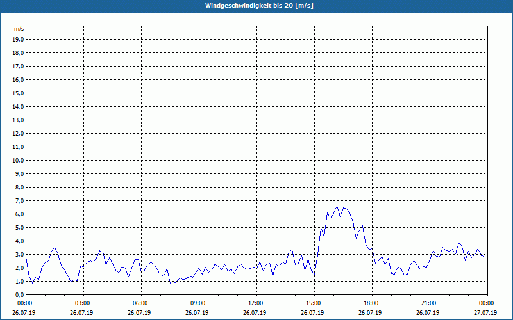Select the 4,0 y-axis value
This screenshot has height=320, width=513.
tap(19, 241)
